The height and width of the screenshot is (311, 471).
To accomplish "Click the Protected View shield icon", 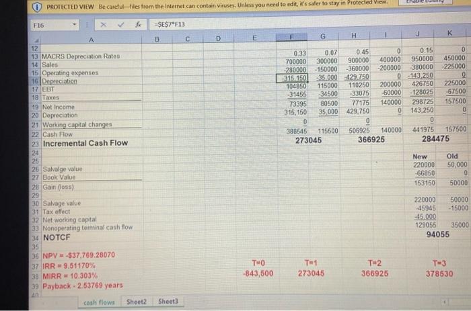I will tap(36, 7).
